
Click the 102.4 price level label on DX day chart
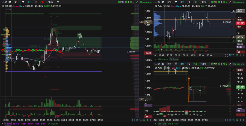point(240,11)
